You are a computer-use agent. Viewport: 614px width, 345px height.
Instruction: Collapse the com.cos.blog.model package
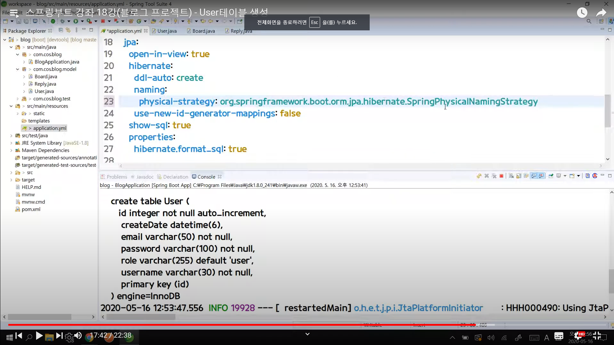18,69
